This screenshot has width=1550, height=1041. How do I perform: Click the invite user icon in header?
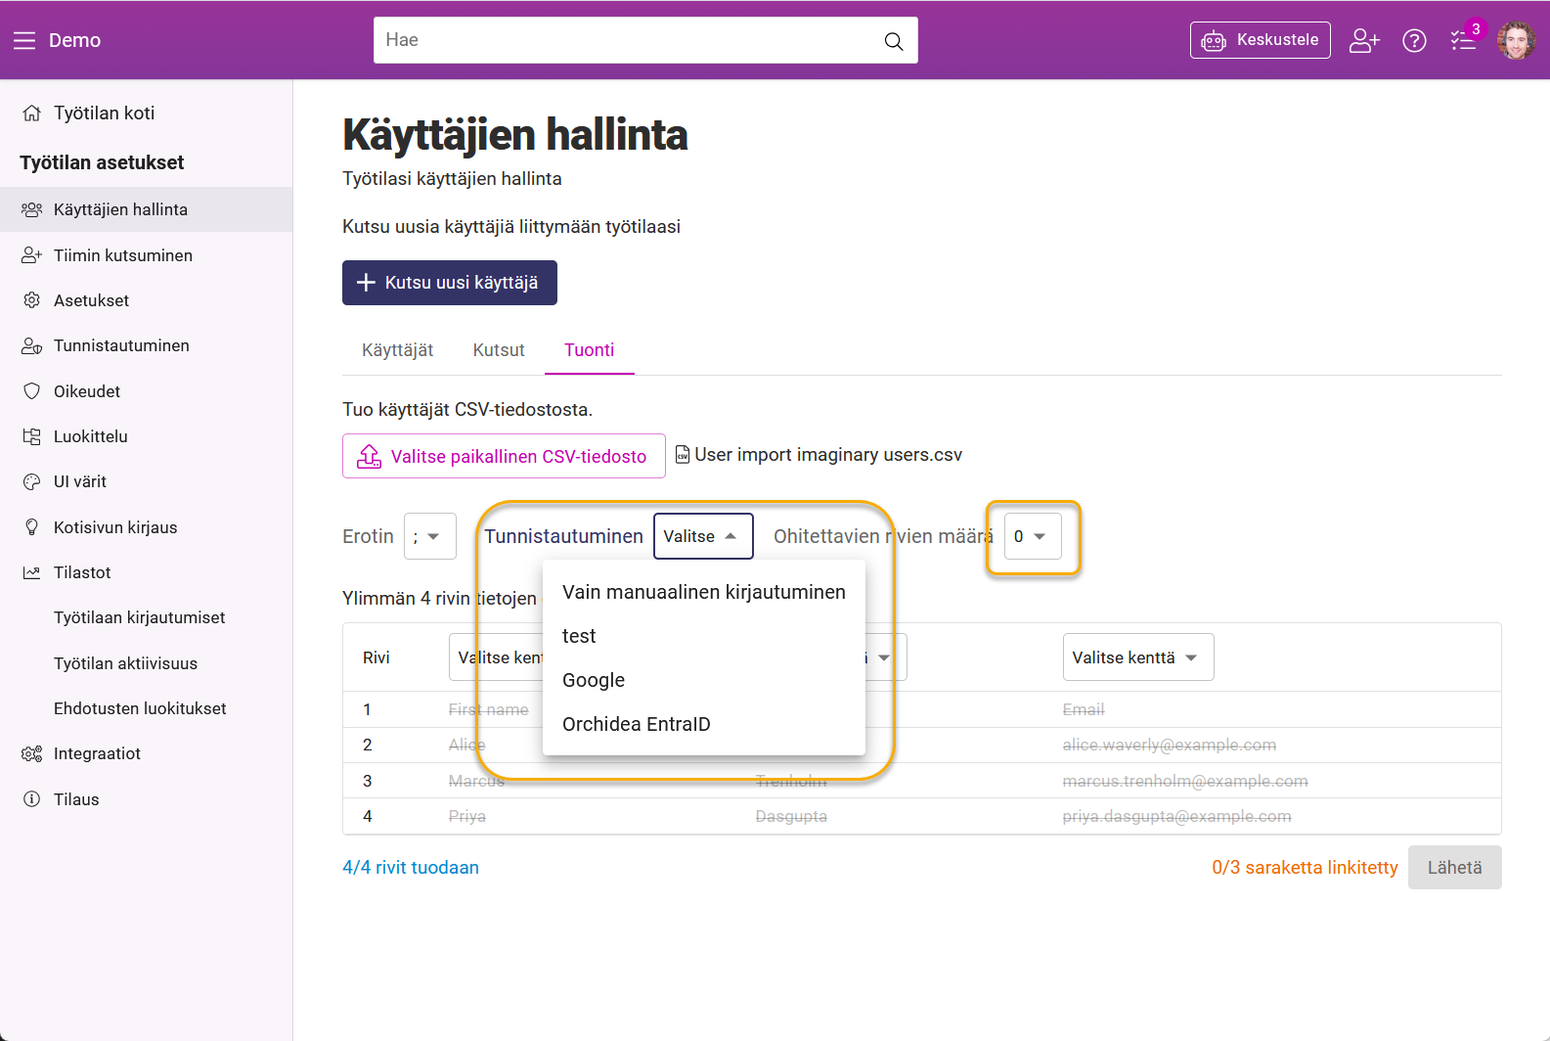pos(1363,40)
